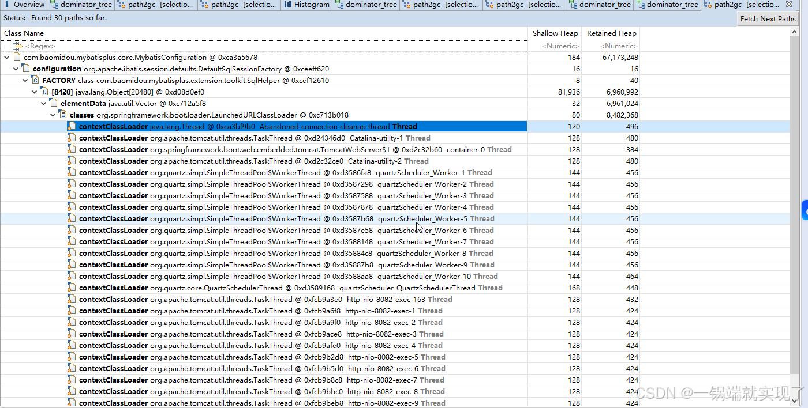Image resolution: width=808 pixels, height=408 pixels.
Task: Click the vertical scrollbar up arrow
Action: click(x=795, y=31)
